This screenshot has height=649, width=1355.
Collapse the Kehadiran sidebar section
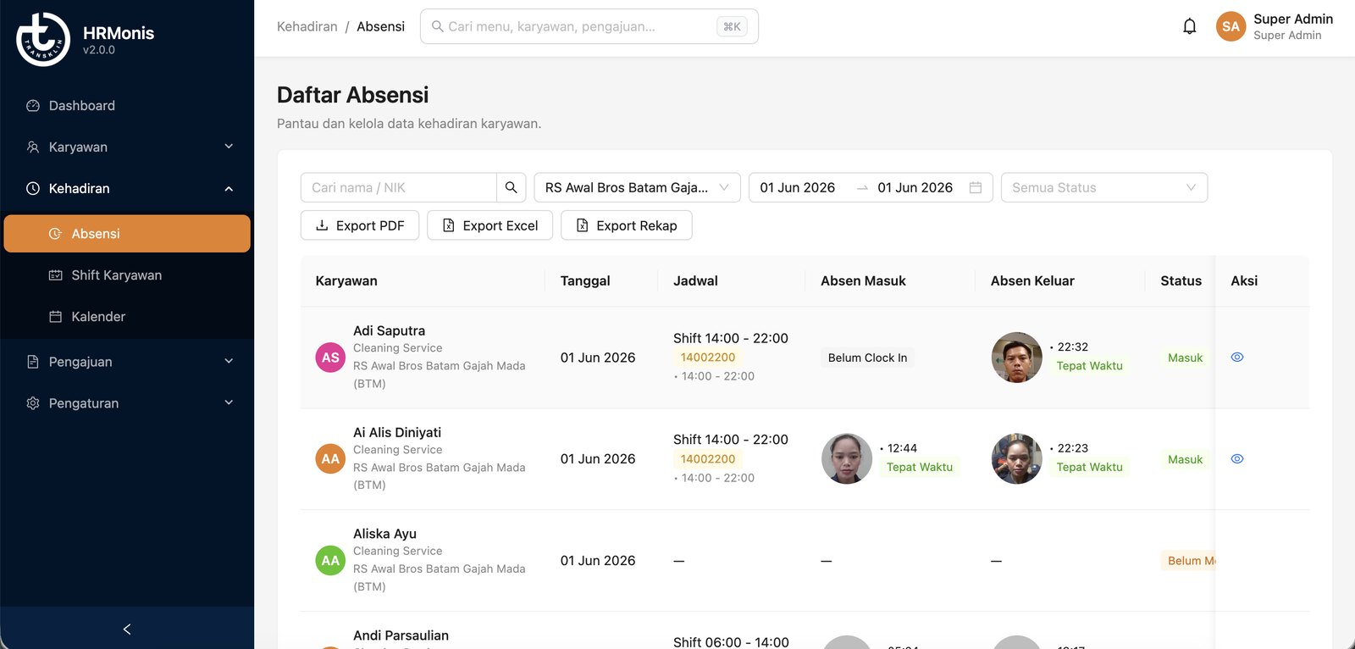point(127,189)
